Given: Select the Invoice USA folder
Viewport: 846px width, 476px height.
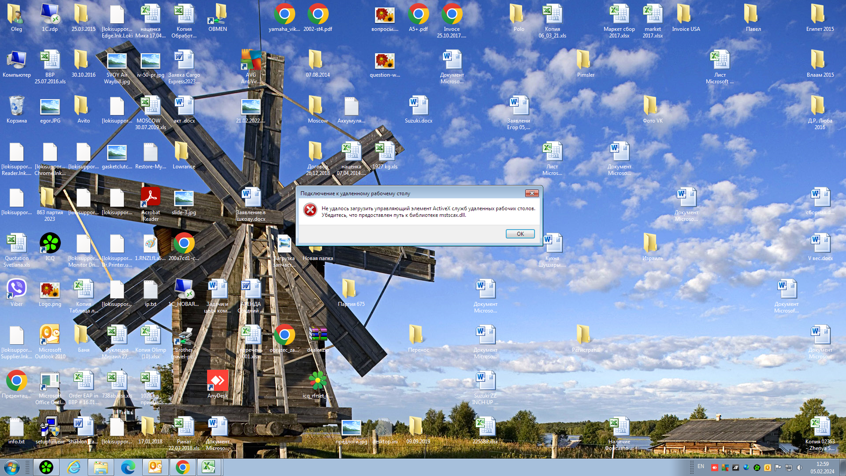Looking at the screenshot, I should [x=686, y=18].
